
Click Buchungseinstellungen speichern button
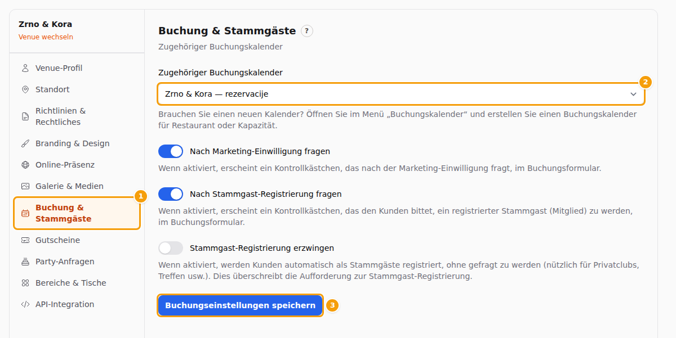click(240, 305)
